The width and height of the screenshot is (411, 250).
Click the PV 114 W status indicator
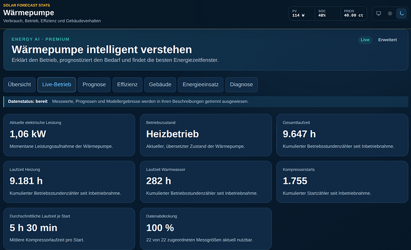pos(301,13)
